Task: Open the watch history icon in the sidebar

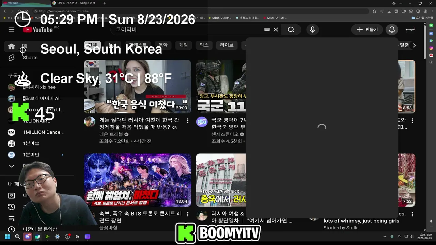Action: 12,207
